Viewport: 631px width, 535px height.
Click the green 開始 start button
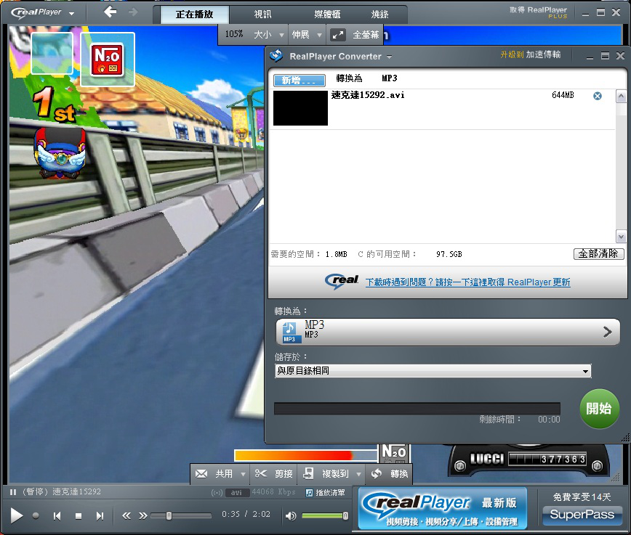(x=600, y=409)
